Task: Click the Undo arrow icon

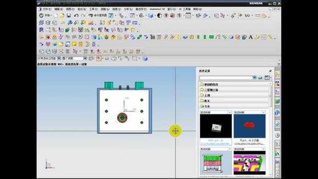Action: [x=76, y=14]
